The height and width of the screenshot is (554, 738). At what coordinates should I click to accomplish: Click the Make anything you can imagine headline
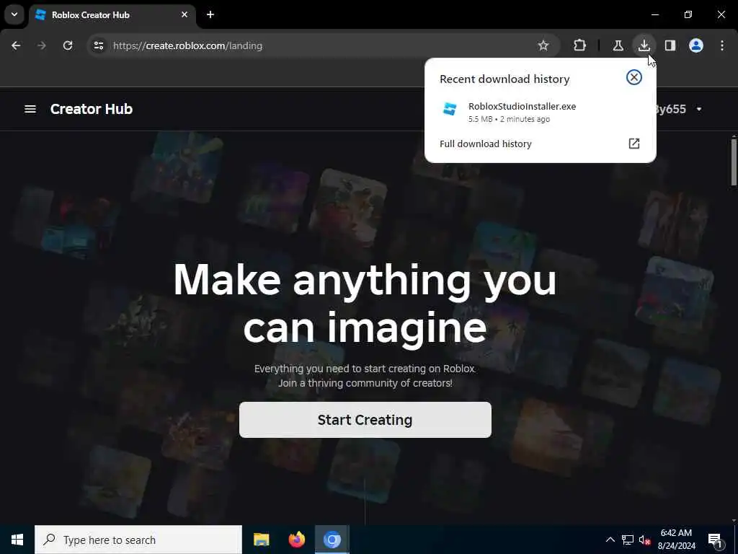[365, 304]
